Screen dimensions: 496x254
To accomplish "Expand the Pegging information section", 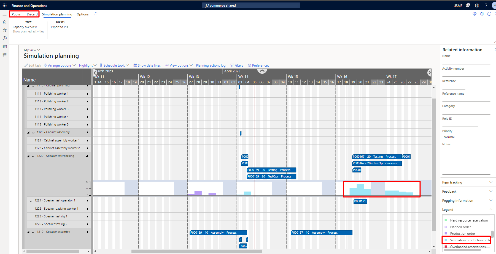I will coord(468,201).
